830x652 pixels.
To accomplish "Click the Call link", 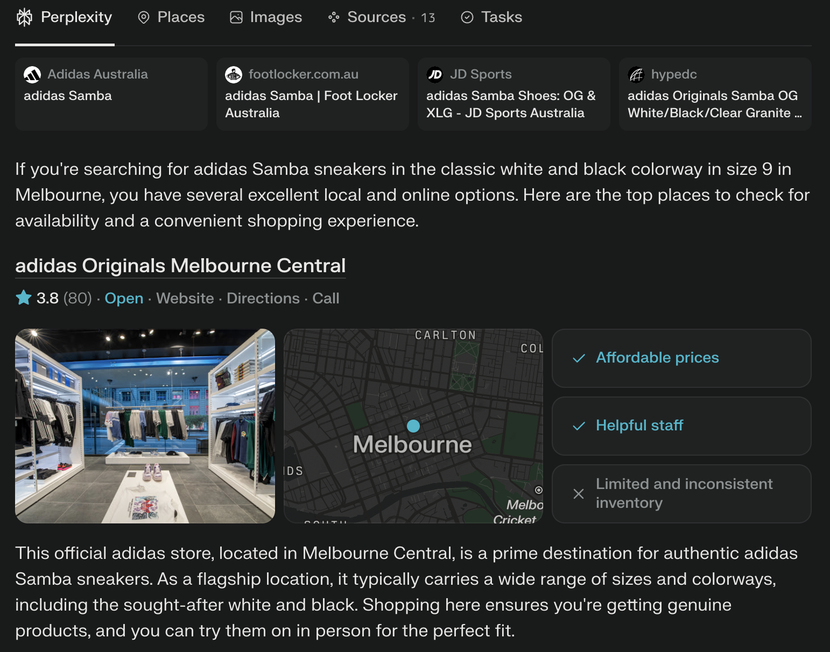I will coord(326,298).
